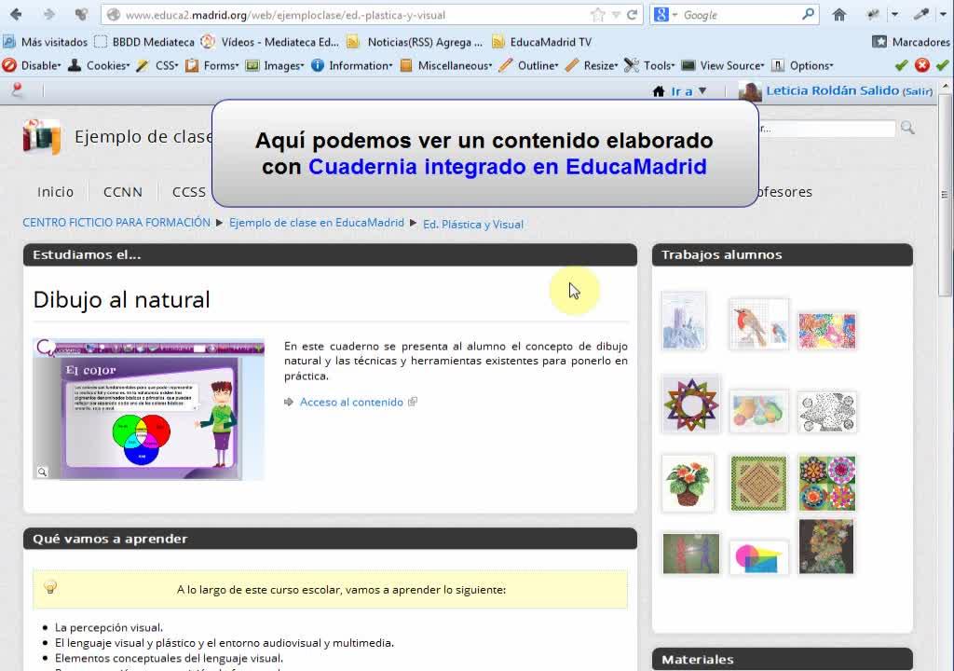The width and height of the screenshot is (954, 671).
Task: Click inside the browser URL address bar
Action: 354,15
